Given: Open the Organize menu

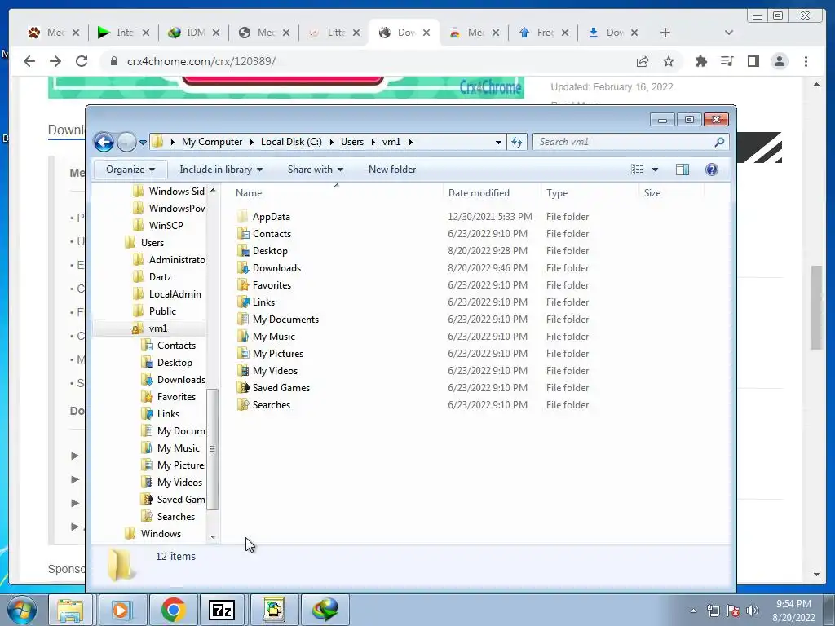Looking at the screenshot, I should pos(130,170).
